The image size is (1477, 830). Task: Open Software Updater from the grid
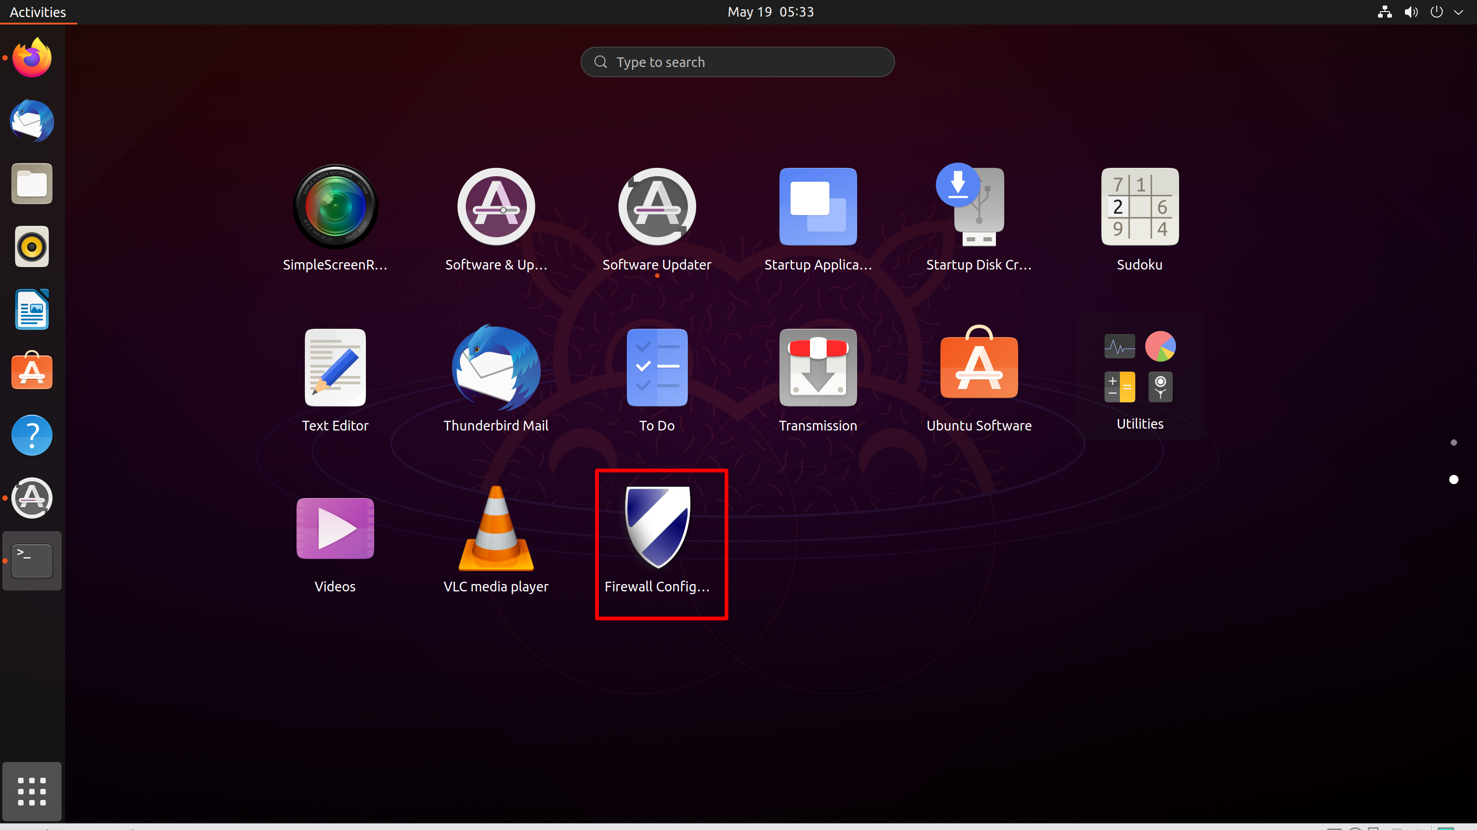pyautogui.click(x=657, y=207)
